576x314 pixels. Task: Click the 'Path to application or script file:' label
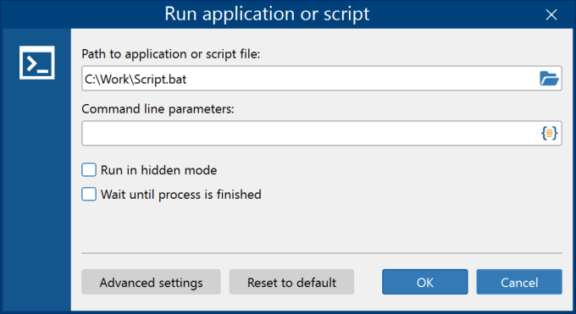171,54
